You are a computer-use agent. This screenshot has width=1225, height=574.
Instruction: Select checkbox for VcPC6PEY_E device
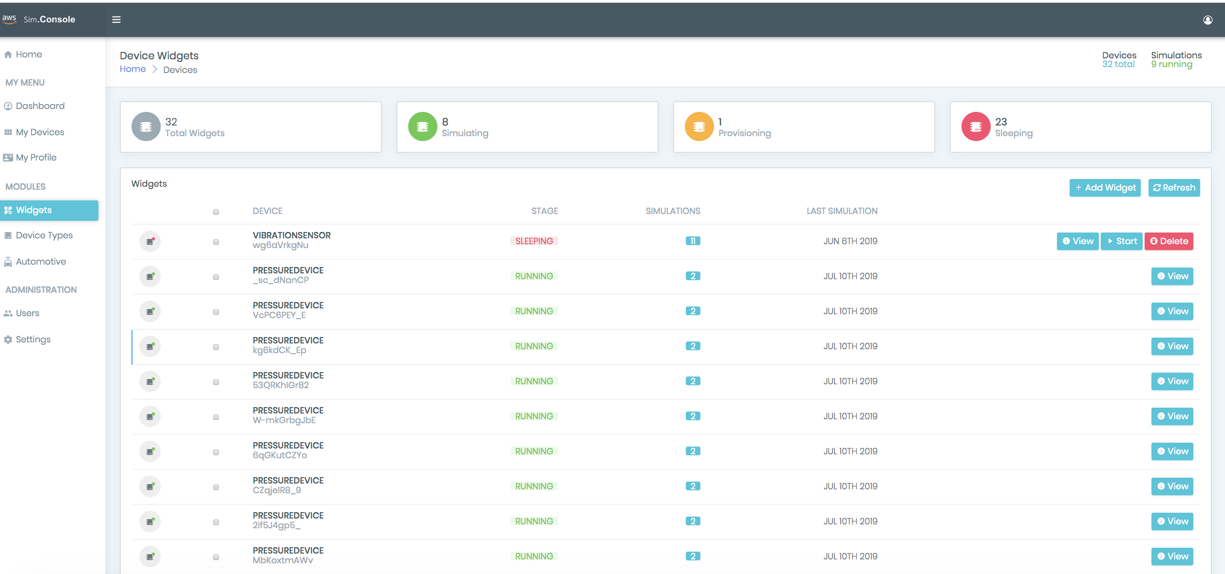click(216, 312)
